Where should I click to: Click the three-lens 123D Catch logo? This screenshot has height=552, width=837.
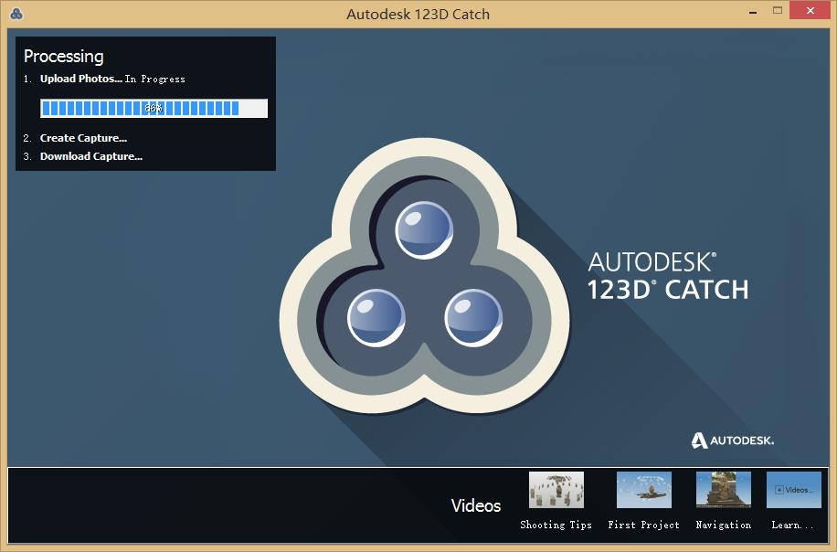424,276
